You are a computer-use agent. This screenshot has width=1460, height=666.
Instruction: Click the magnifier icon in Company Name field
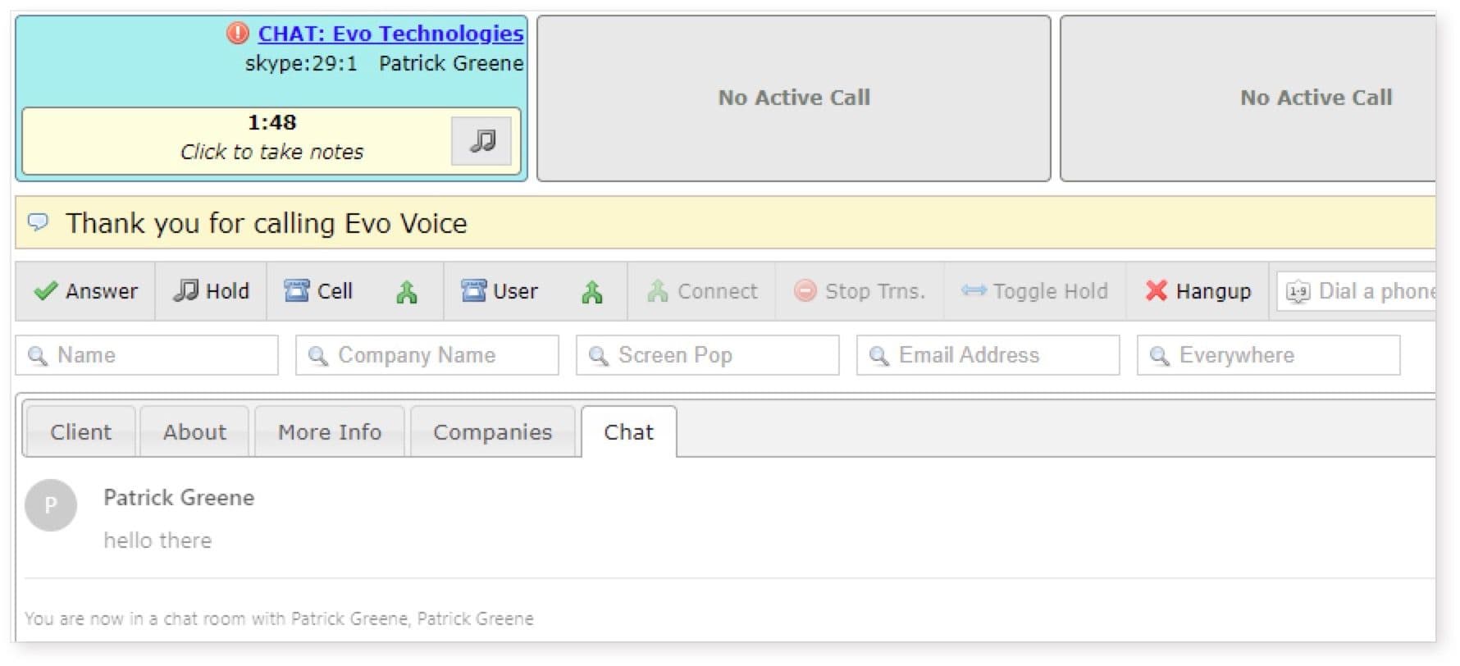(318, 356)
